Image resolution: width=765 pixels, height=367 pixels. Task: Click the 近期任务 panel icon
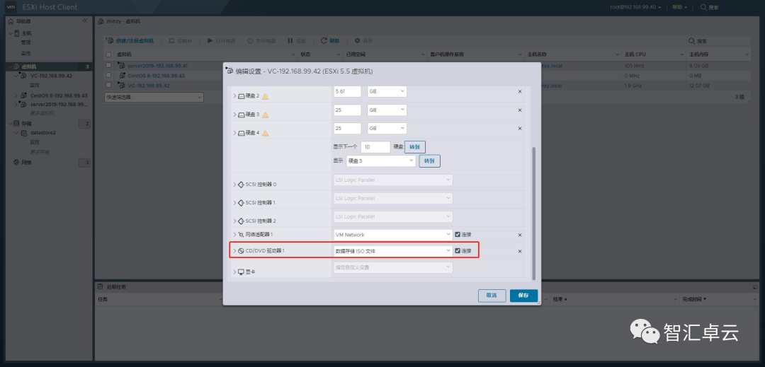pos(100,286)
